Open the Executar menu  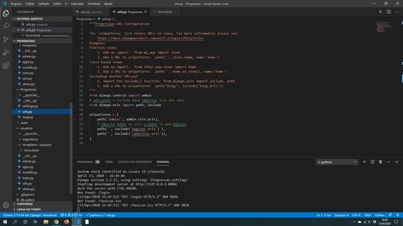click(77, 4)
